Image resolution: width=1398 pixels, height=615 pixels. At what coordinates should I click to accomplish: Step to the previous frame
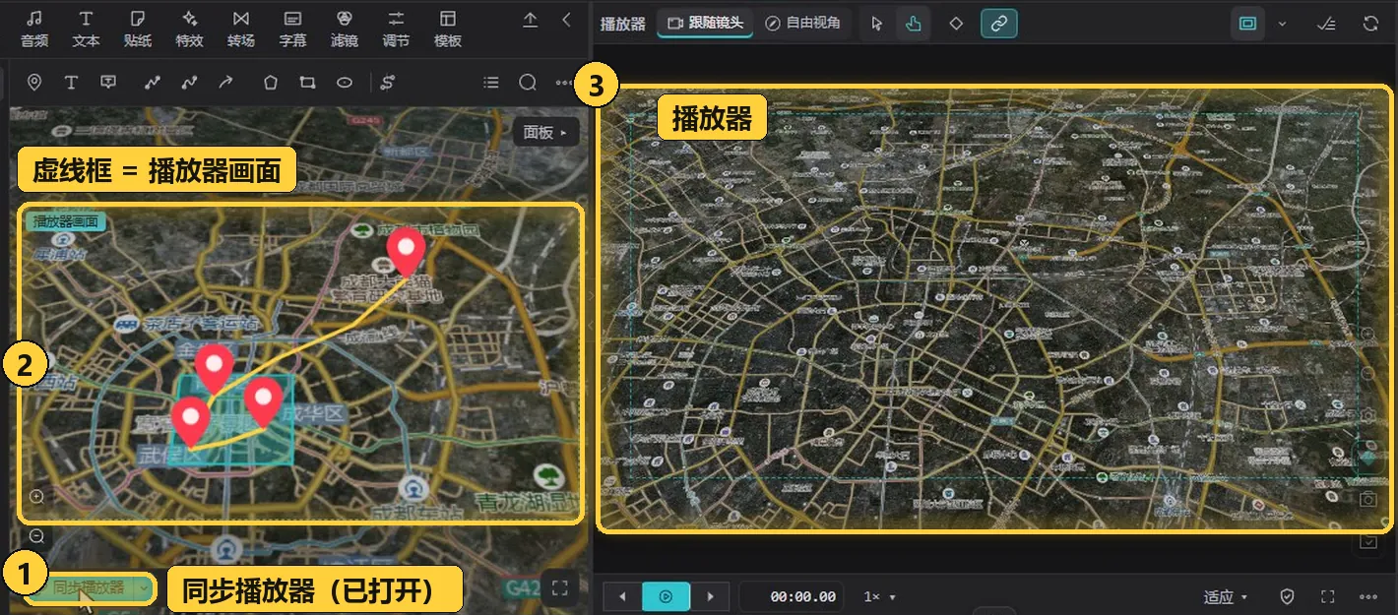(622, 596)
